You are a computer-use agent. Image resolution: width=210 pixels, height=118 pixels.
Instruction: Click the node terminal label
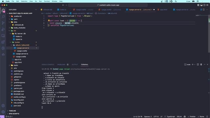[x=187, y=65]
